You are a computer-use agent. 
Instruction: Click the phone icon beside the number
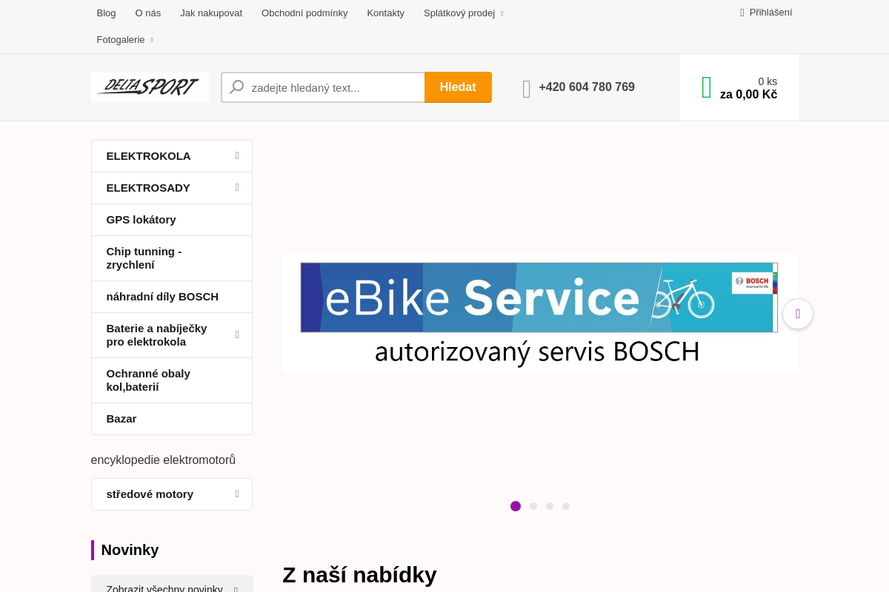click(x=526, y=89)
